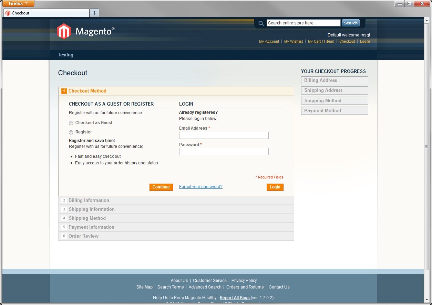Screen dimensions: 432x305
Task: Expand the Payment Information step
Action: [x=176, y=227]
